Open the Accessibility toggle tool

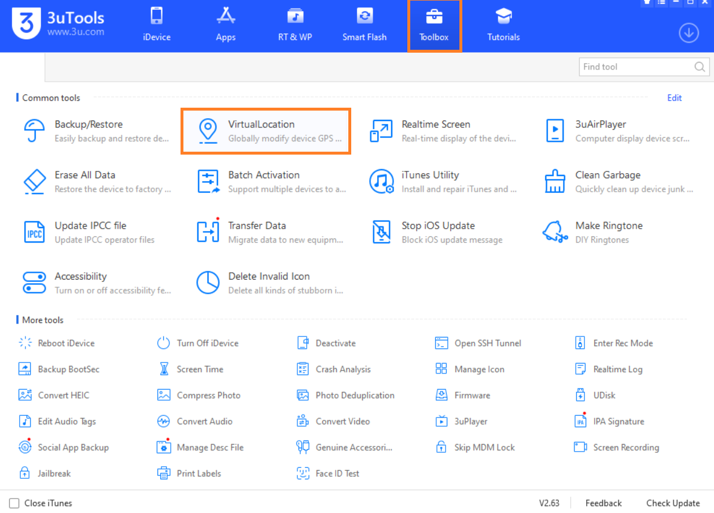tap(34, 283)
